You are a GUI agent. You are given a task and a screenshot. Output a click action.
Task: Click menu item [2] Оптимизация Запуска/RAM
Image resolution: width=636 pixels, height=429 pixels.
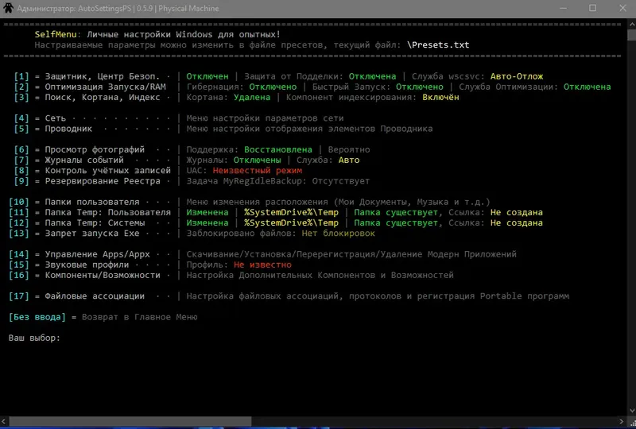(90, 87)
